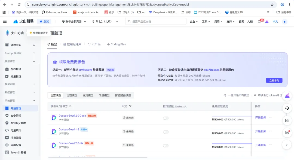Open more options for Doubao-Seed-2.0-Code

[270, 117]
